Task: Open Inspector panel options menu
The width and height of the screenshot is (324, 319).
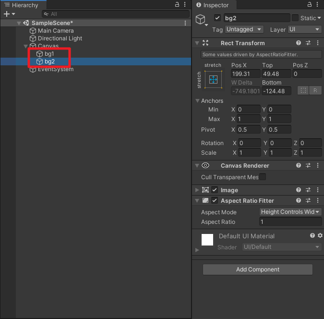Action: 317,4
